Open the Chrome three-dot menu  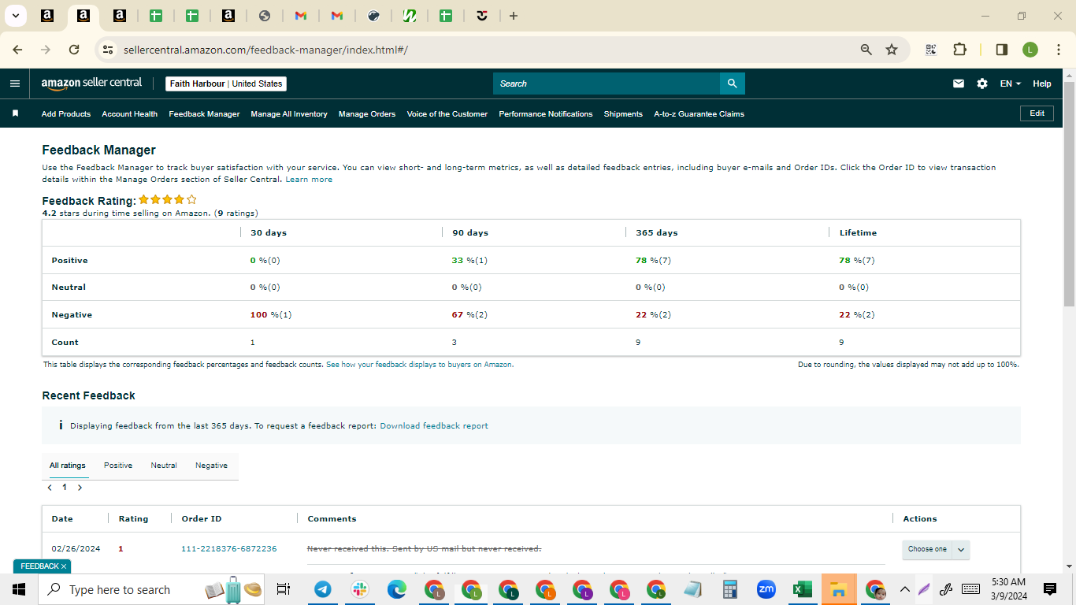[1058, 50]
